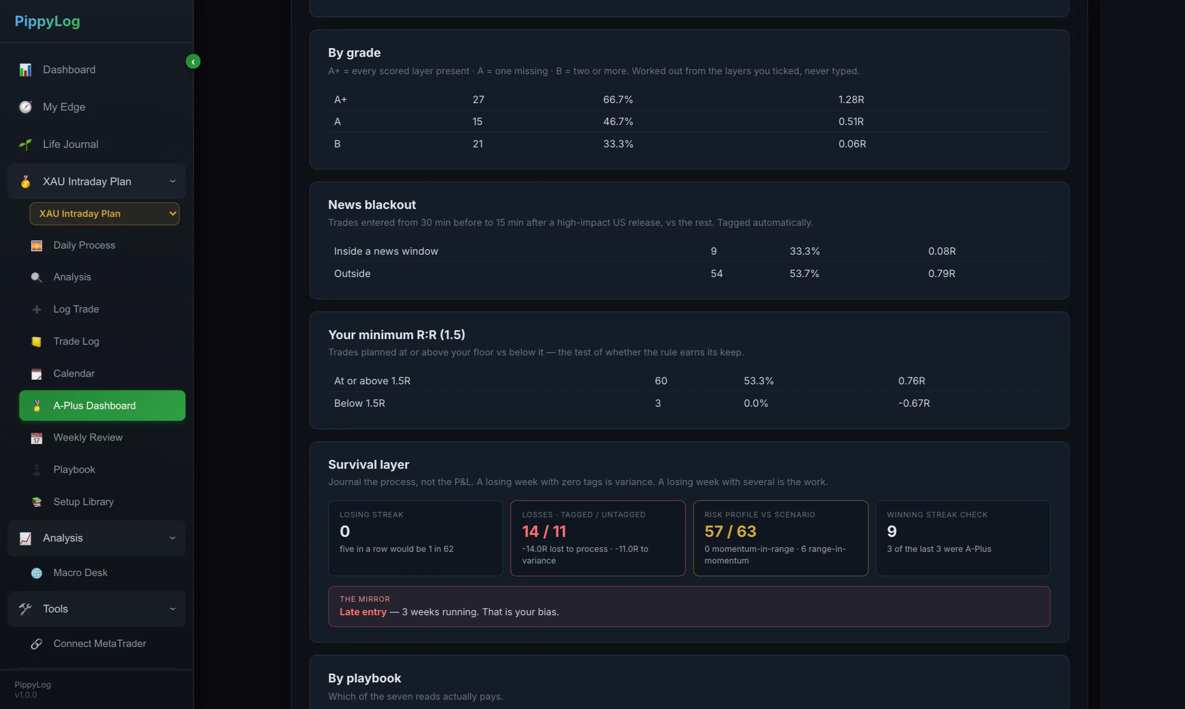Collapse the Tools section chevron

tap(173, 609)
